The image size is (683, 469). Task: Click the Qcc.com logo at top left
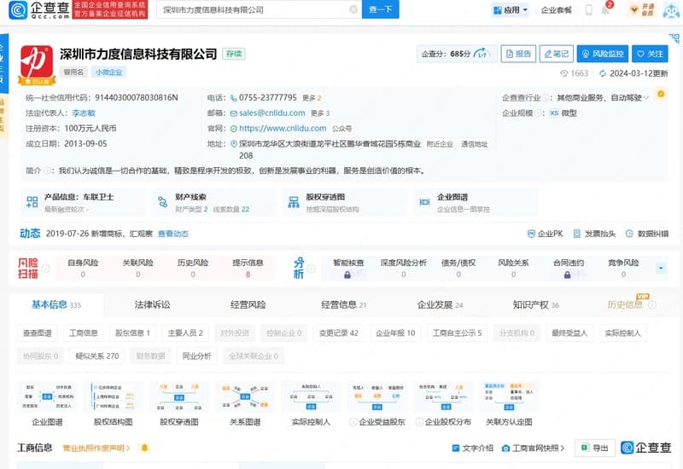tap(39, 9)
